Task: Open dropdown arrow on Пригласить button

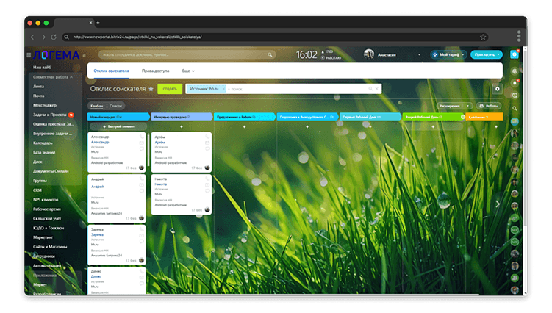Action: (498, 55)
